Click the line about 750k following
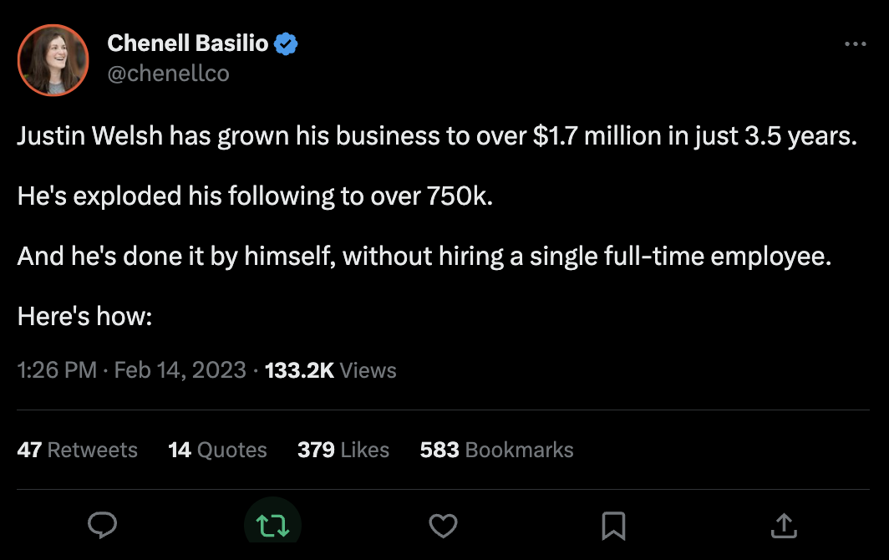The width and height of the screenshot is (889, 560). tap(255, 196)
